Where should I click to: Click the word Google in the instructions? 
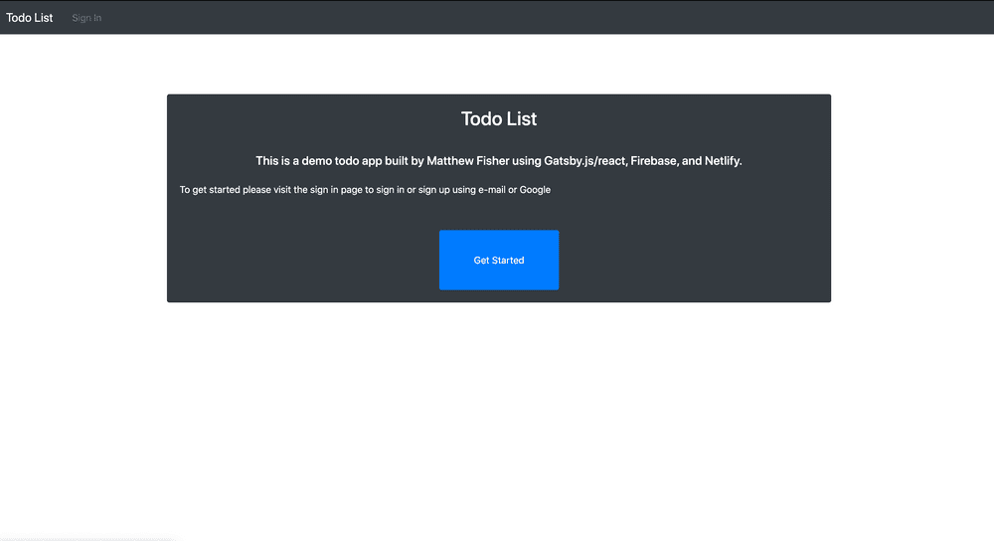click(x=535, y=190)
